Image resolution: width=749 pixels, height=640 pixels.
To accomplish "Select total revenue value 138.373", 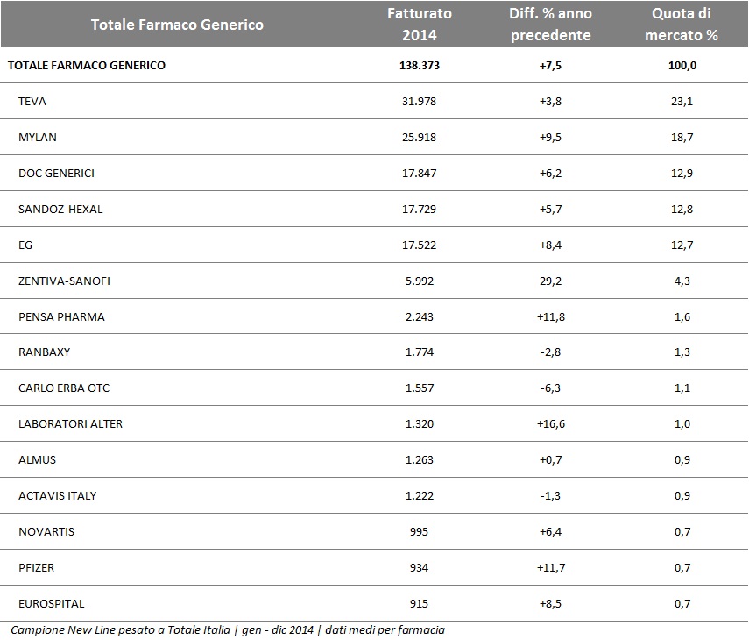I will coord(419,65).
